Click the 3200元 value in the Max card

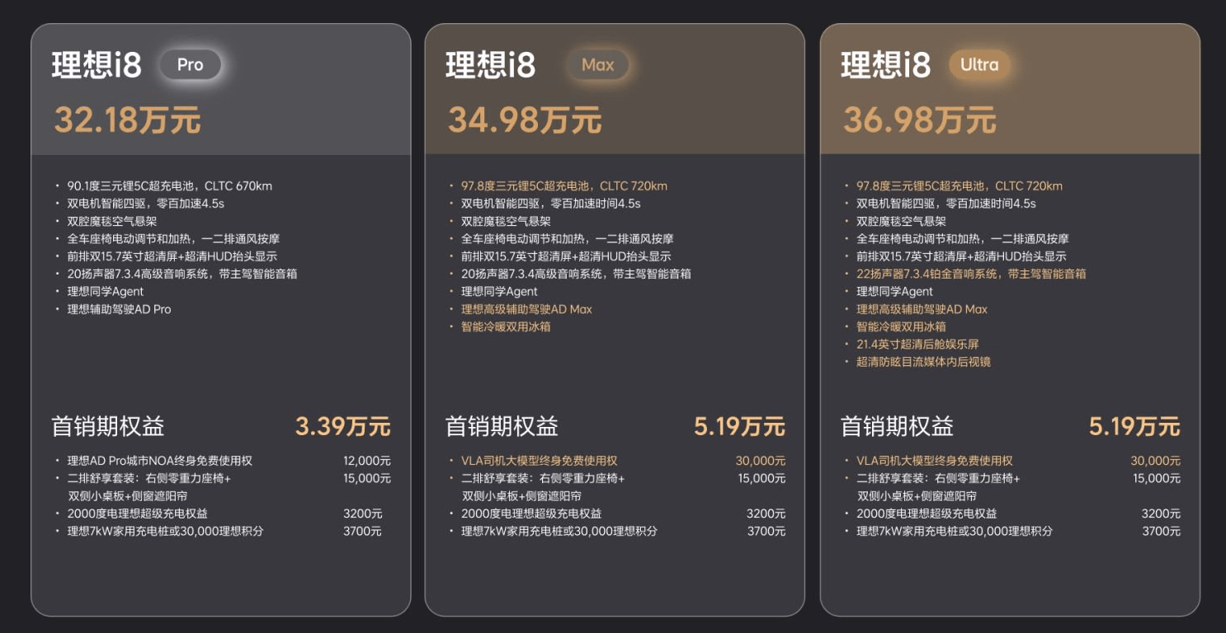click(x=766, y=513)
